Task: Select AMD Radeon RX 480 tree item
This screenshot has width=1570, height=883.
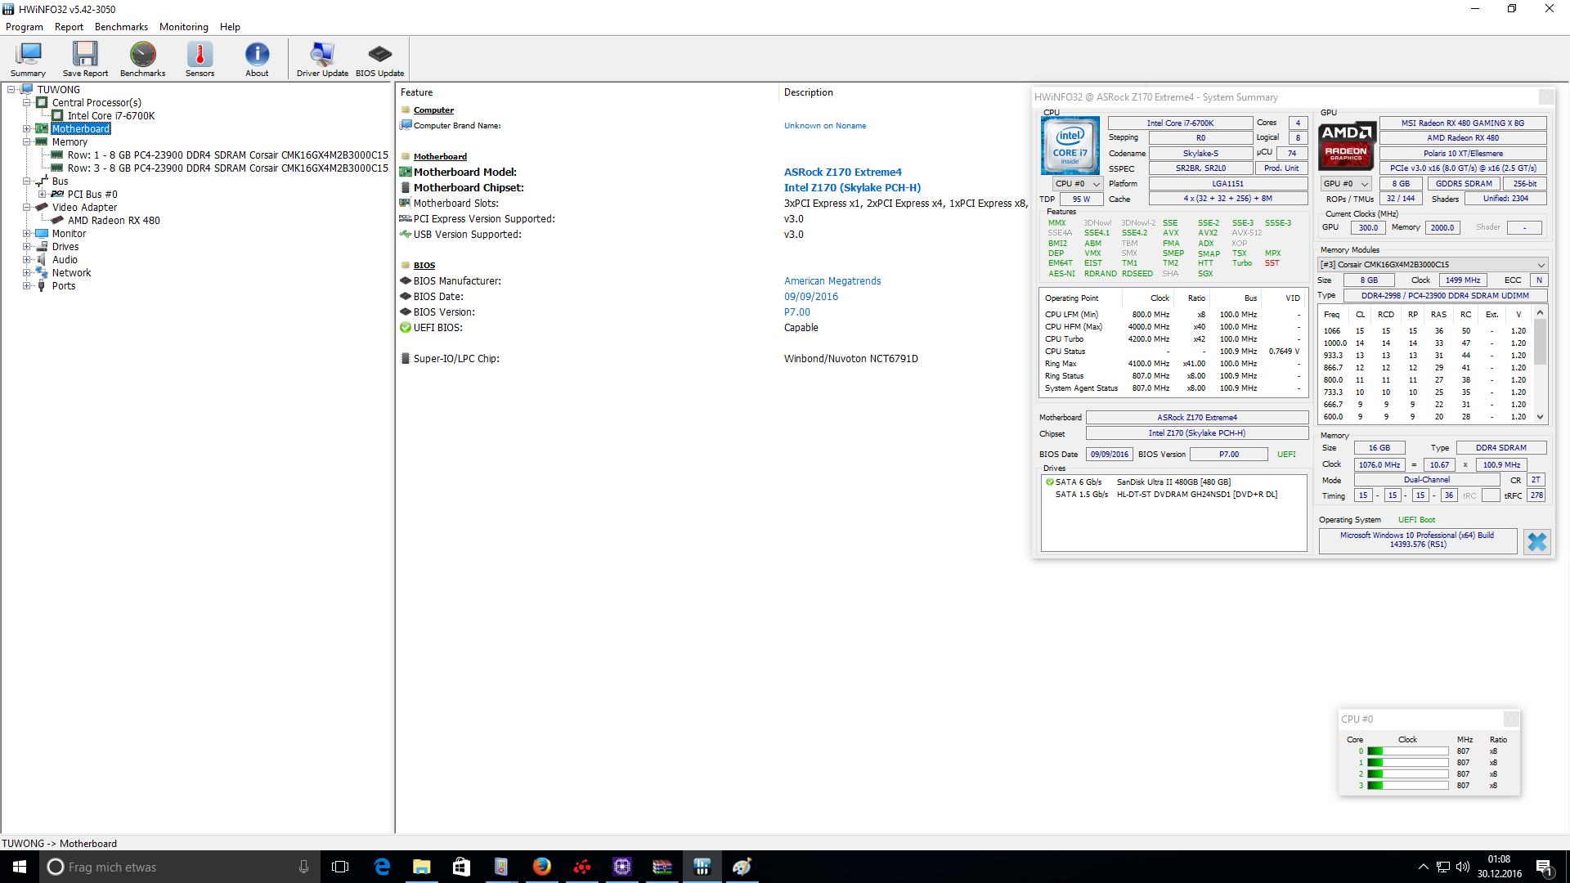Action: click(114, 221)
